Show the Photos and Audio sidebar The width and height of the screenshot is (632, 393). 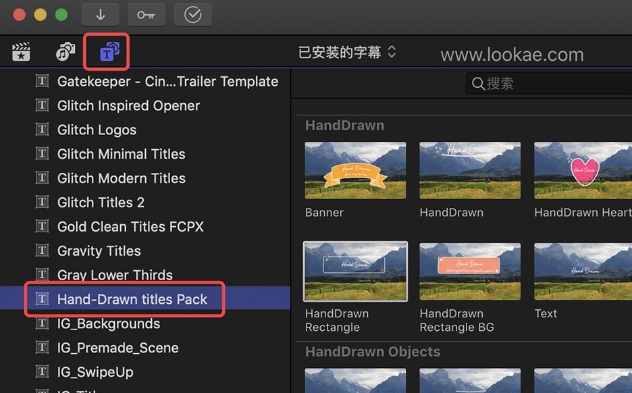(65, 52)
